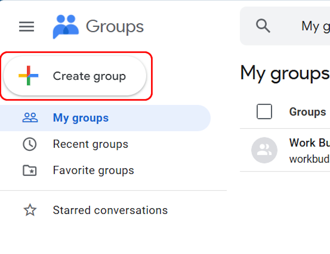Viewport: 330px width, 254px height.
Task: Open Favorite groups from the sidebar
Action: 93,170
